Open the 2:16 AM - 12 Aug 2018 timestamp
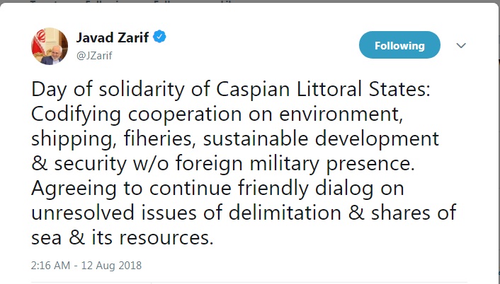This screenshot has height=284, width=500. [87, 266]
